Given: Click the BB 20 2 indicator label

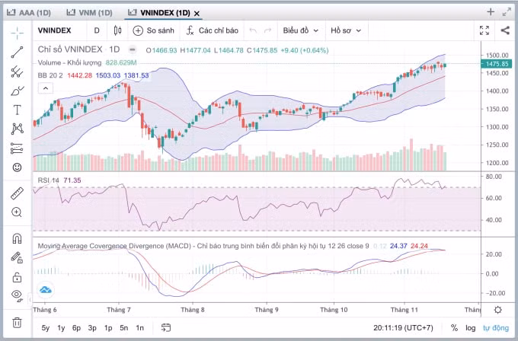Looking at the screenshot, I should coord(50,75).
